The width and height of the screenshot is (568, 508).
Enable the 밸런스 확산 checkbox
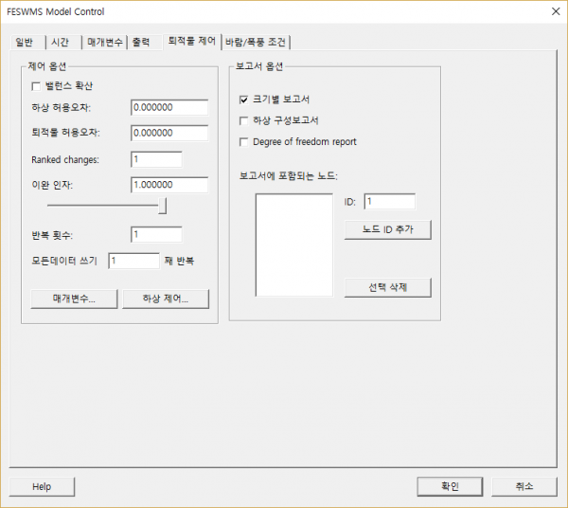point(36,86)
